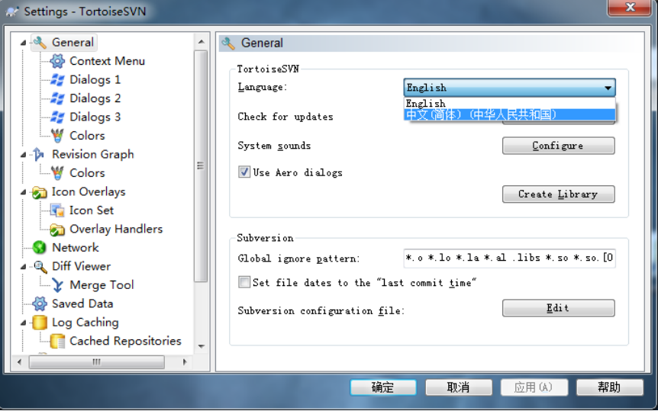This screenshot has height=411, width=658.
Task: Click the tree's horizontal scrollbar right arrow
Action: click(x=185, y=362)
